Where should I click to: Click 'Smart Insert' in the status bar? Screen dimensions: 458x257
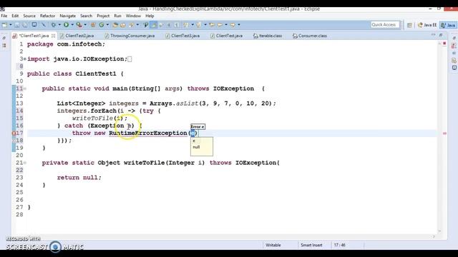[x=311, y=245]
